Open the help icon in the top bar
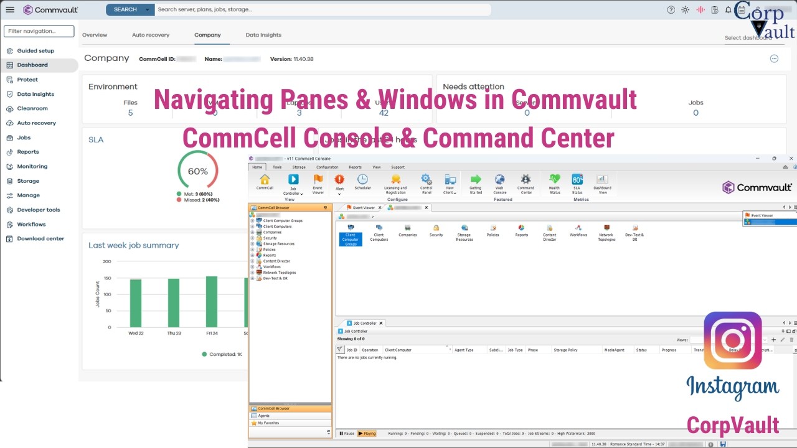Viewport: 797px width, 448px height. (x=671, y=10)
